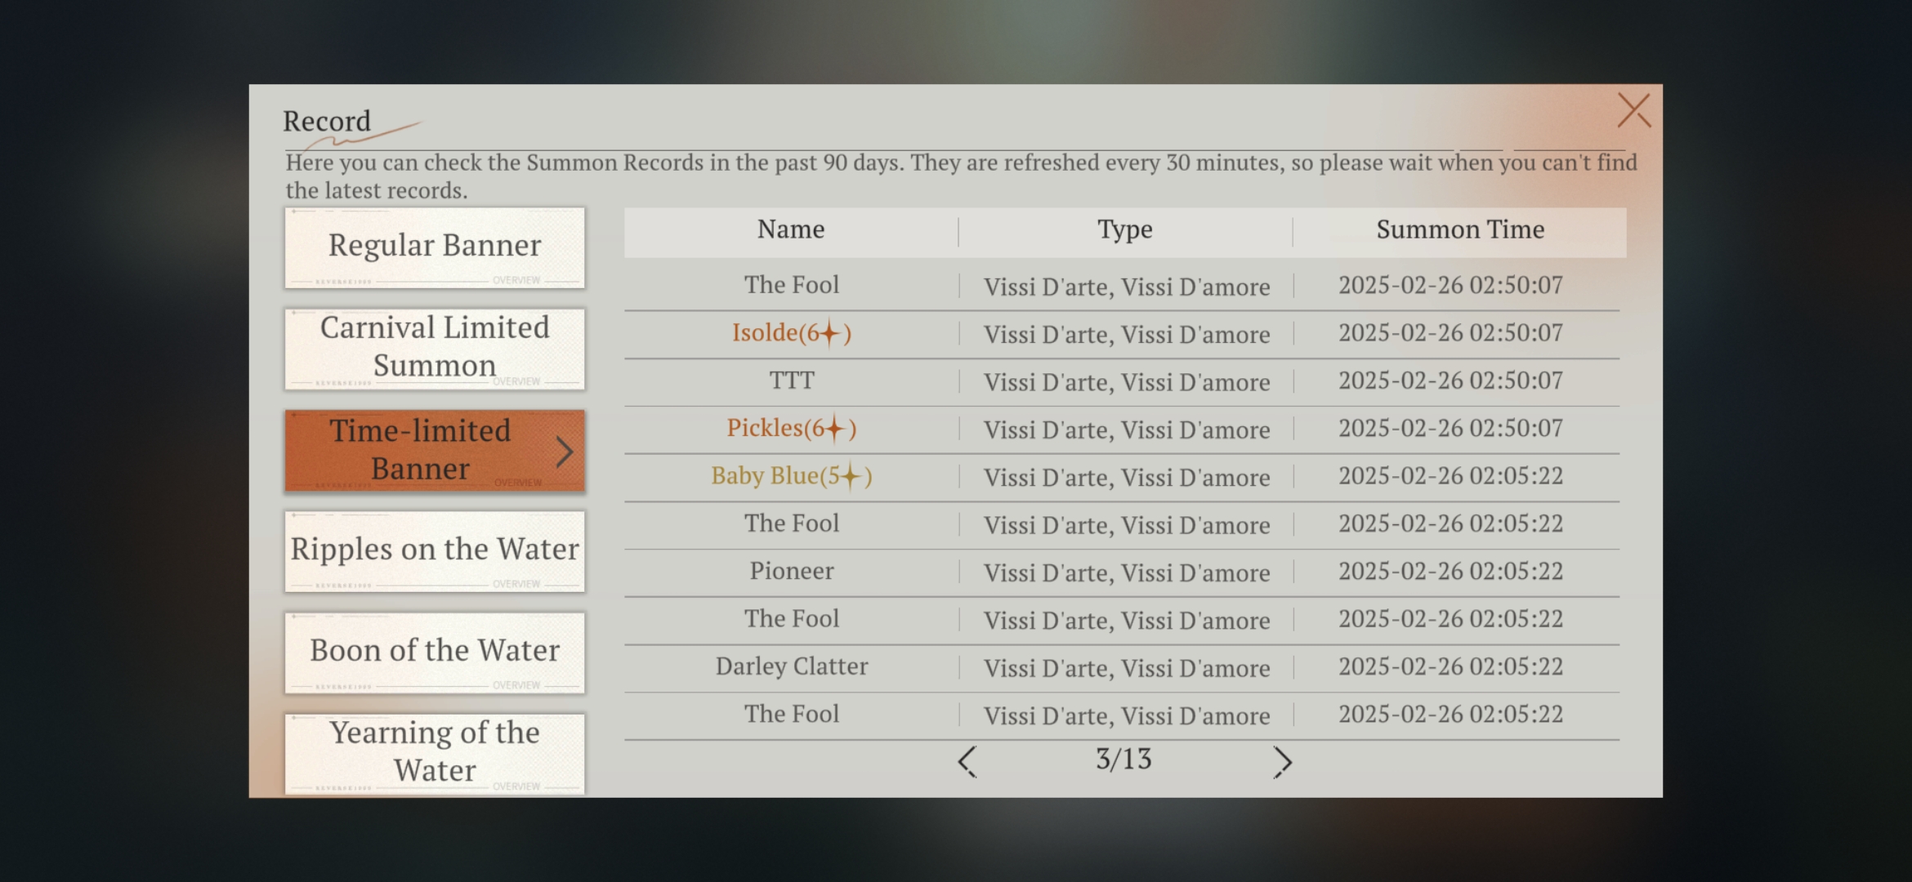
Task: Switch to Carnival Limited Summon tab
Action: click(x=435, y=348)
